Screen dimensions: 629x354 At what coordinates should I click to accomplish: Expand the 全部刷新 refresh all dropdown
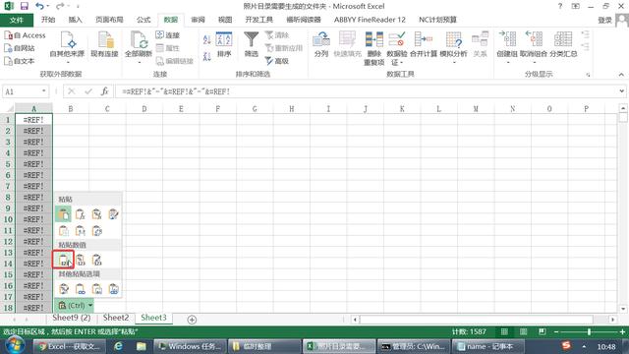[139, 62]
